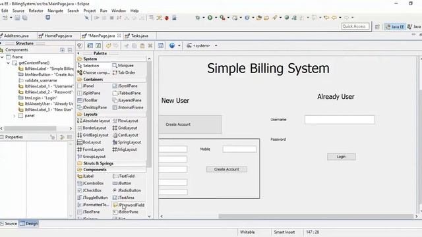Click the Choose component palette entry
This screenshot has width=422, height=237.
[x=94, y=72]
